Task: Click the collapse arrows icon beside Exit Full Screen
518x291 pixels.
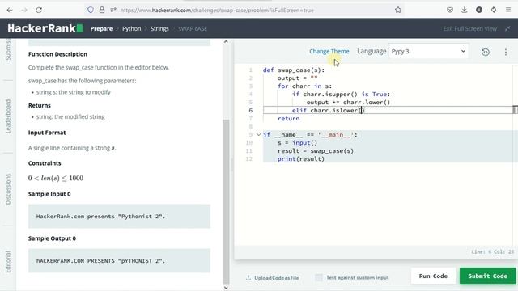Action: pyautogui.click(x=507, y=29)
